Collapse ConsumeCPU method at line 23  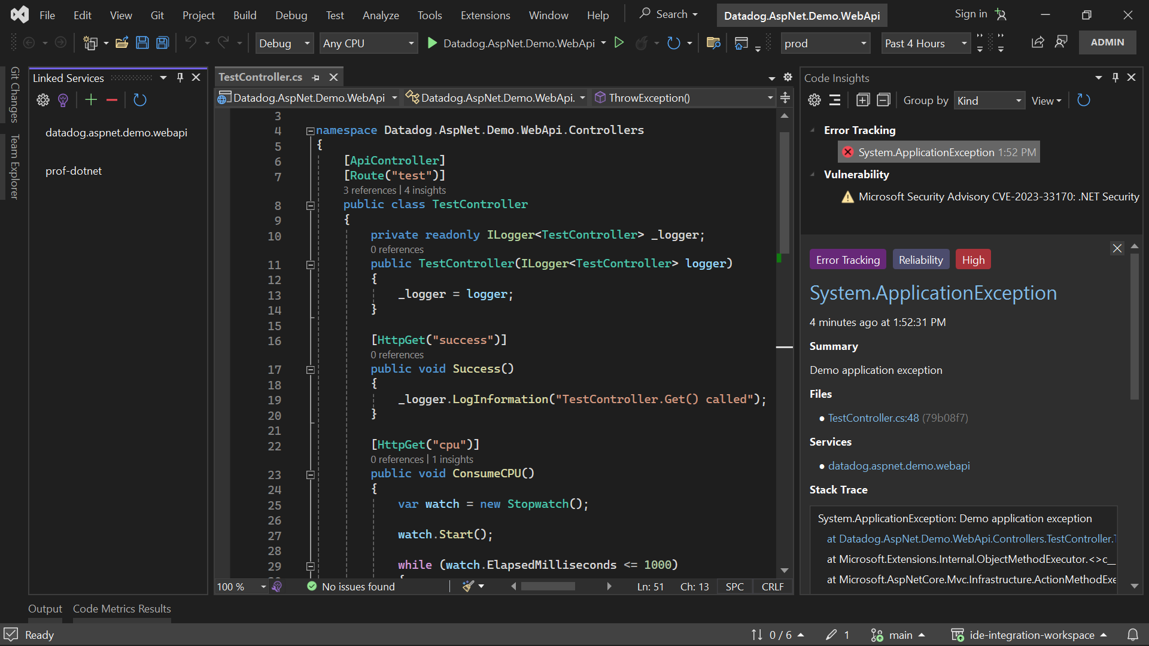pos(310,474)
